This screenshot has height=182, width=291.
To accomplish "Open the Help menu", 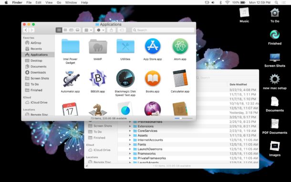I will pyautogui.click(x=84, y=2).
